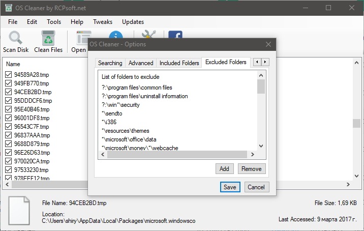Select the *\sendto entry

112,113
